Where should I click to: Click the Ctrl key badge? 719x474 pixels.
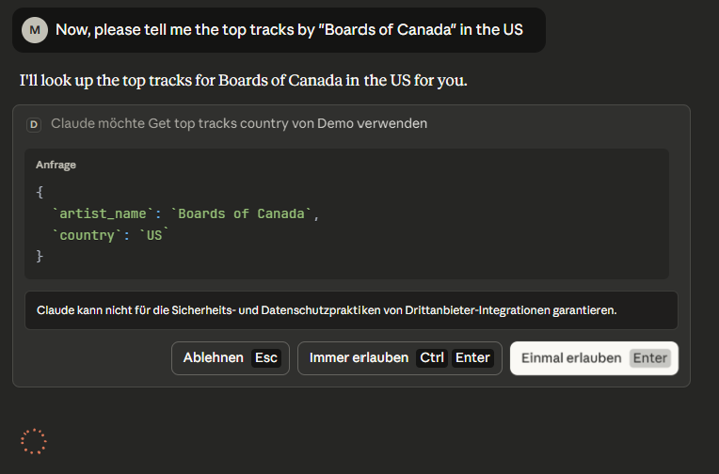[432, 358]
